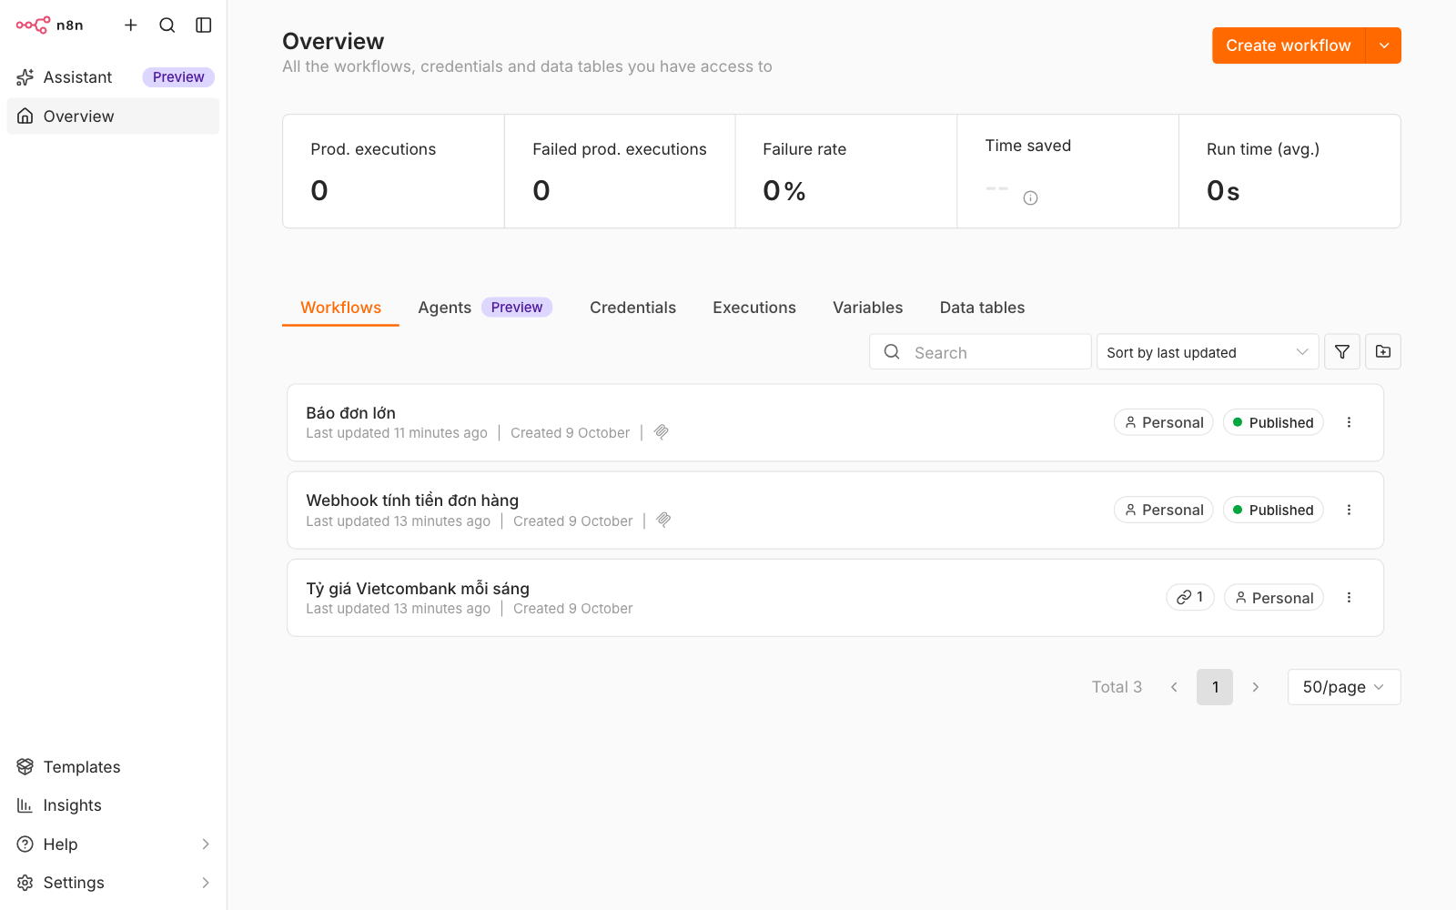Image resolution: width=1456 pixels, height=910 pixels.
Task: Expand the Create workflow dropdown arrow
Action: click(x=1384, y=45)
